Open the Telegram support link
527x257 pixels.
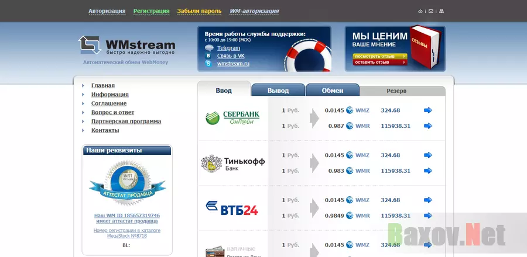point(228,48)
